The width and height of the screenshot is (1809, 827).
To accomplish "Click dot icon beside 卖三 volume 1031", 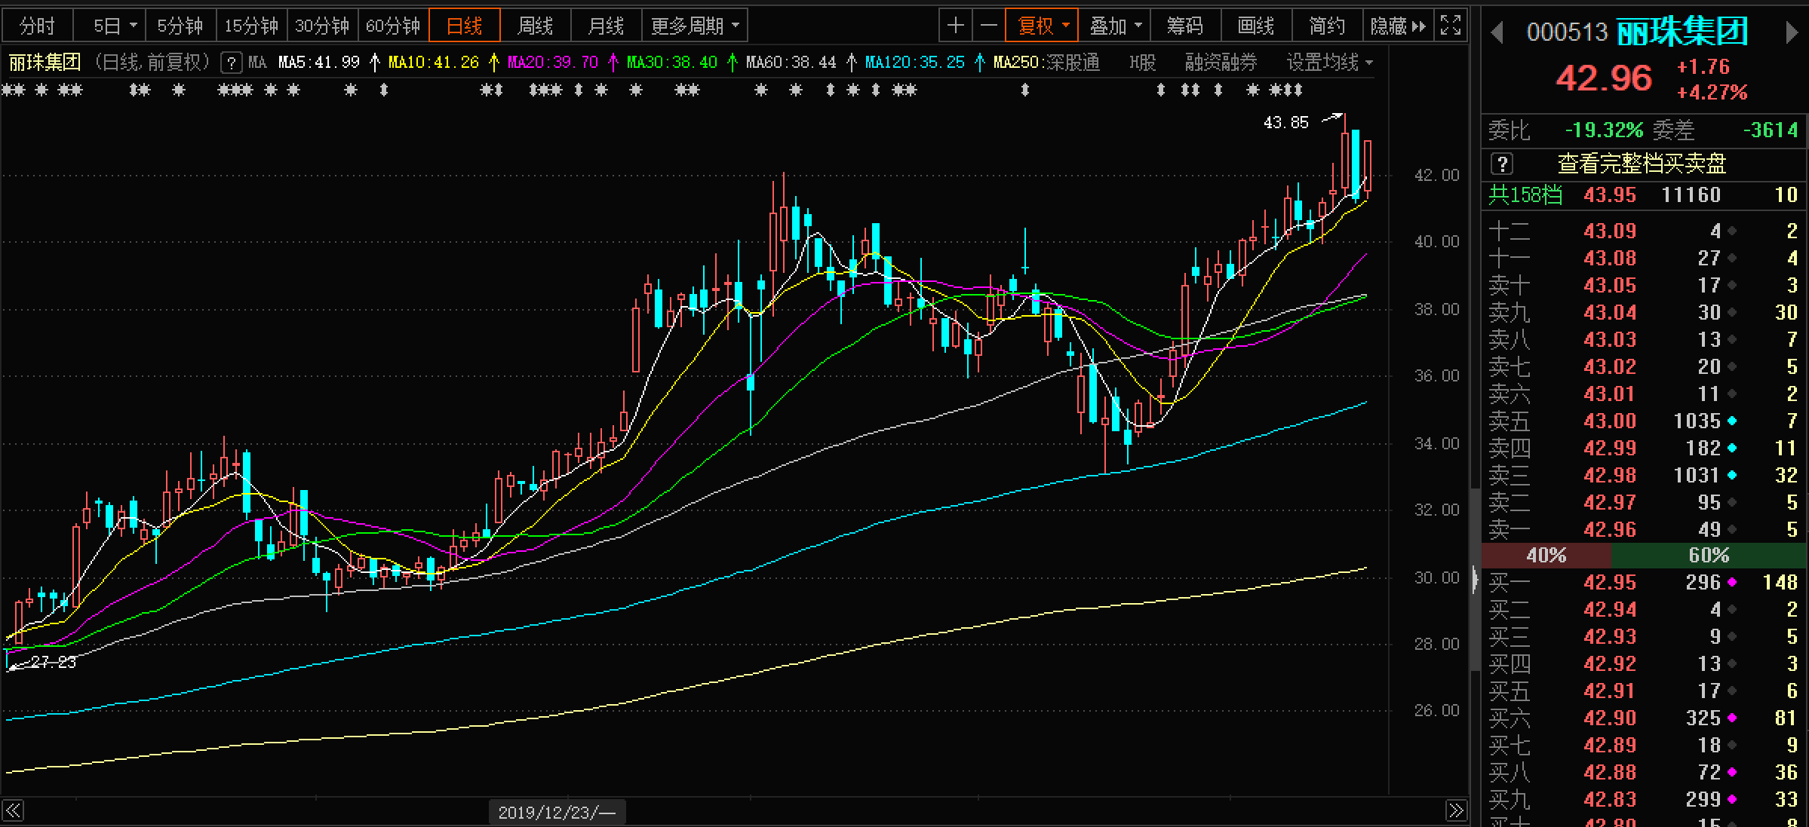I will pos(1732,475).
